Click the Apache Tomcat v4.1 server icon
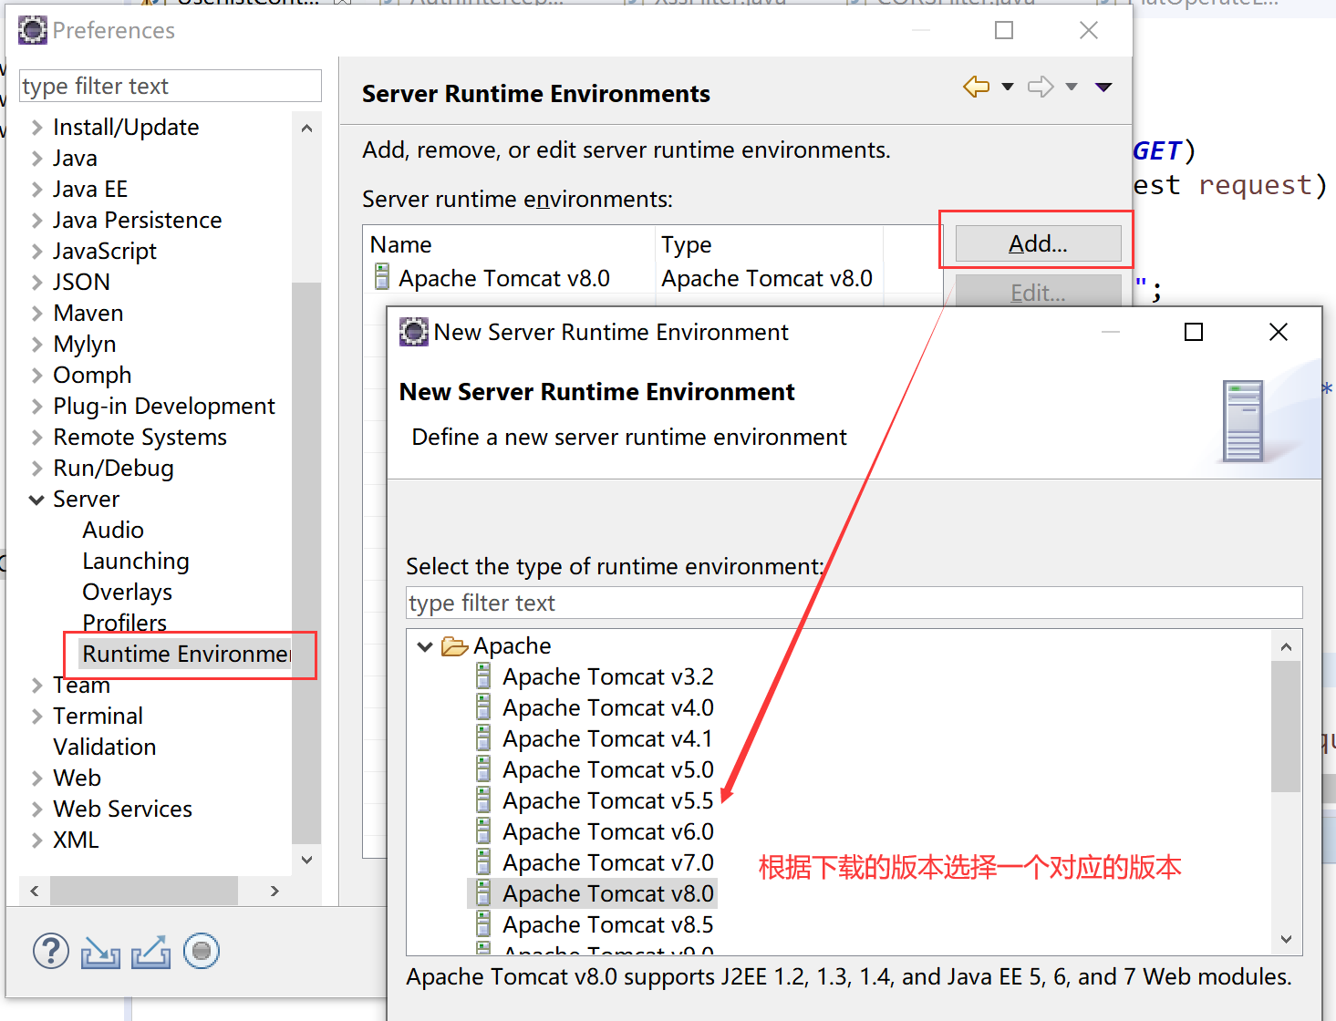This screenshot has width=1336, height=1021. pyautogui.click(x=484, y=738)
